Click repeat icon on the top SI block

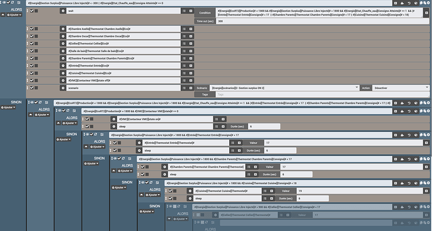13,3
